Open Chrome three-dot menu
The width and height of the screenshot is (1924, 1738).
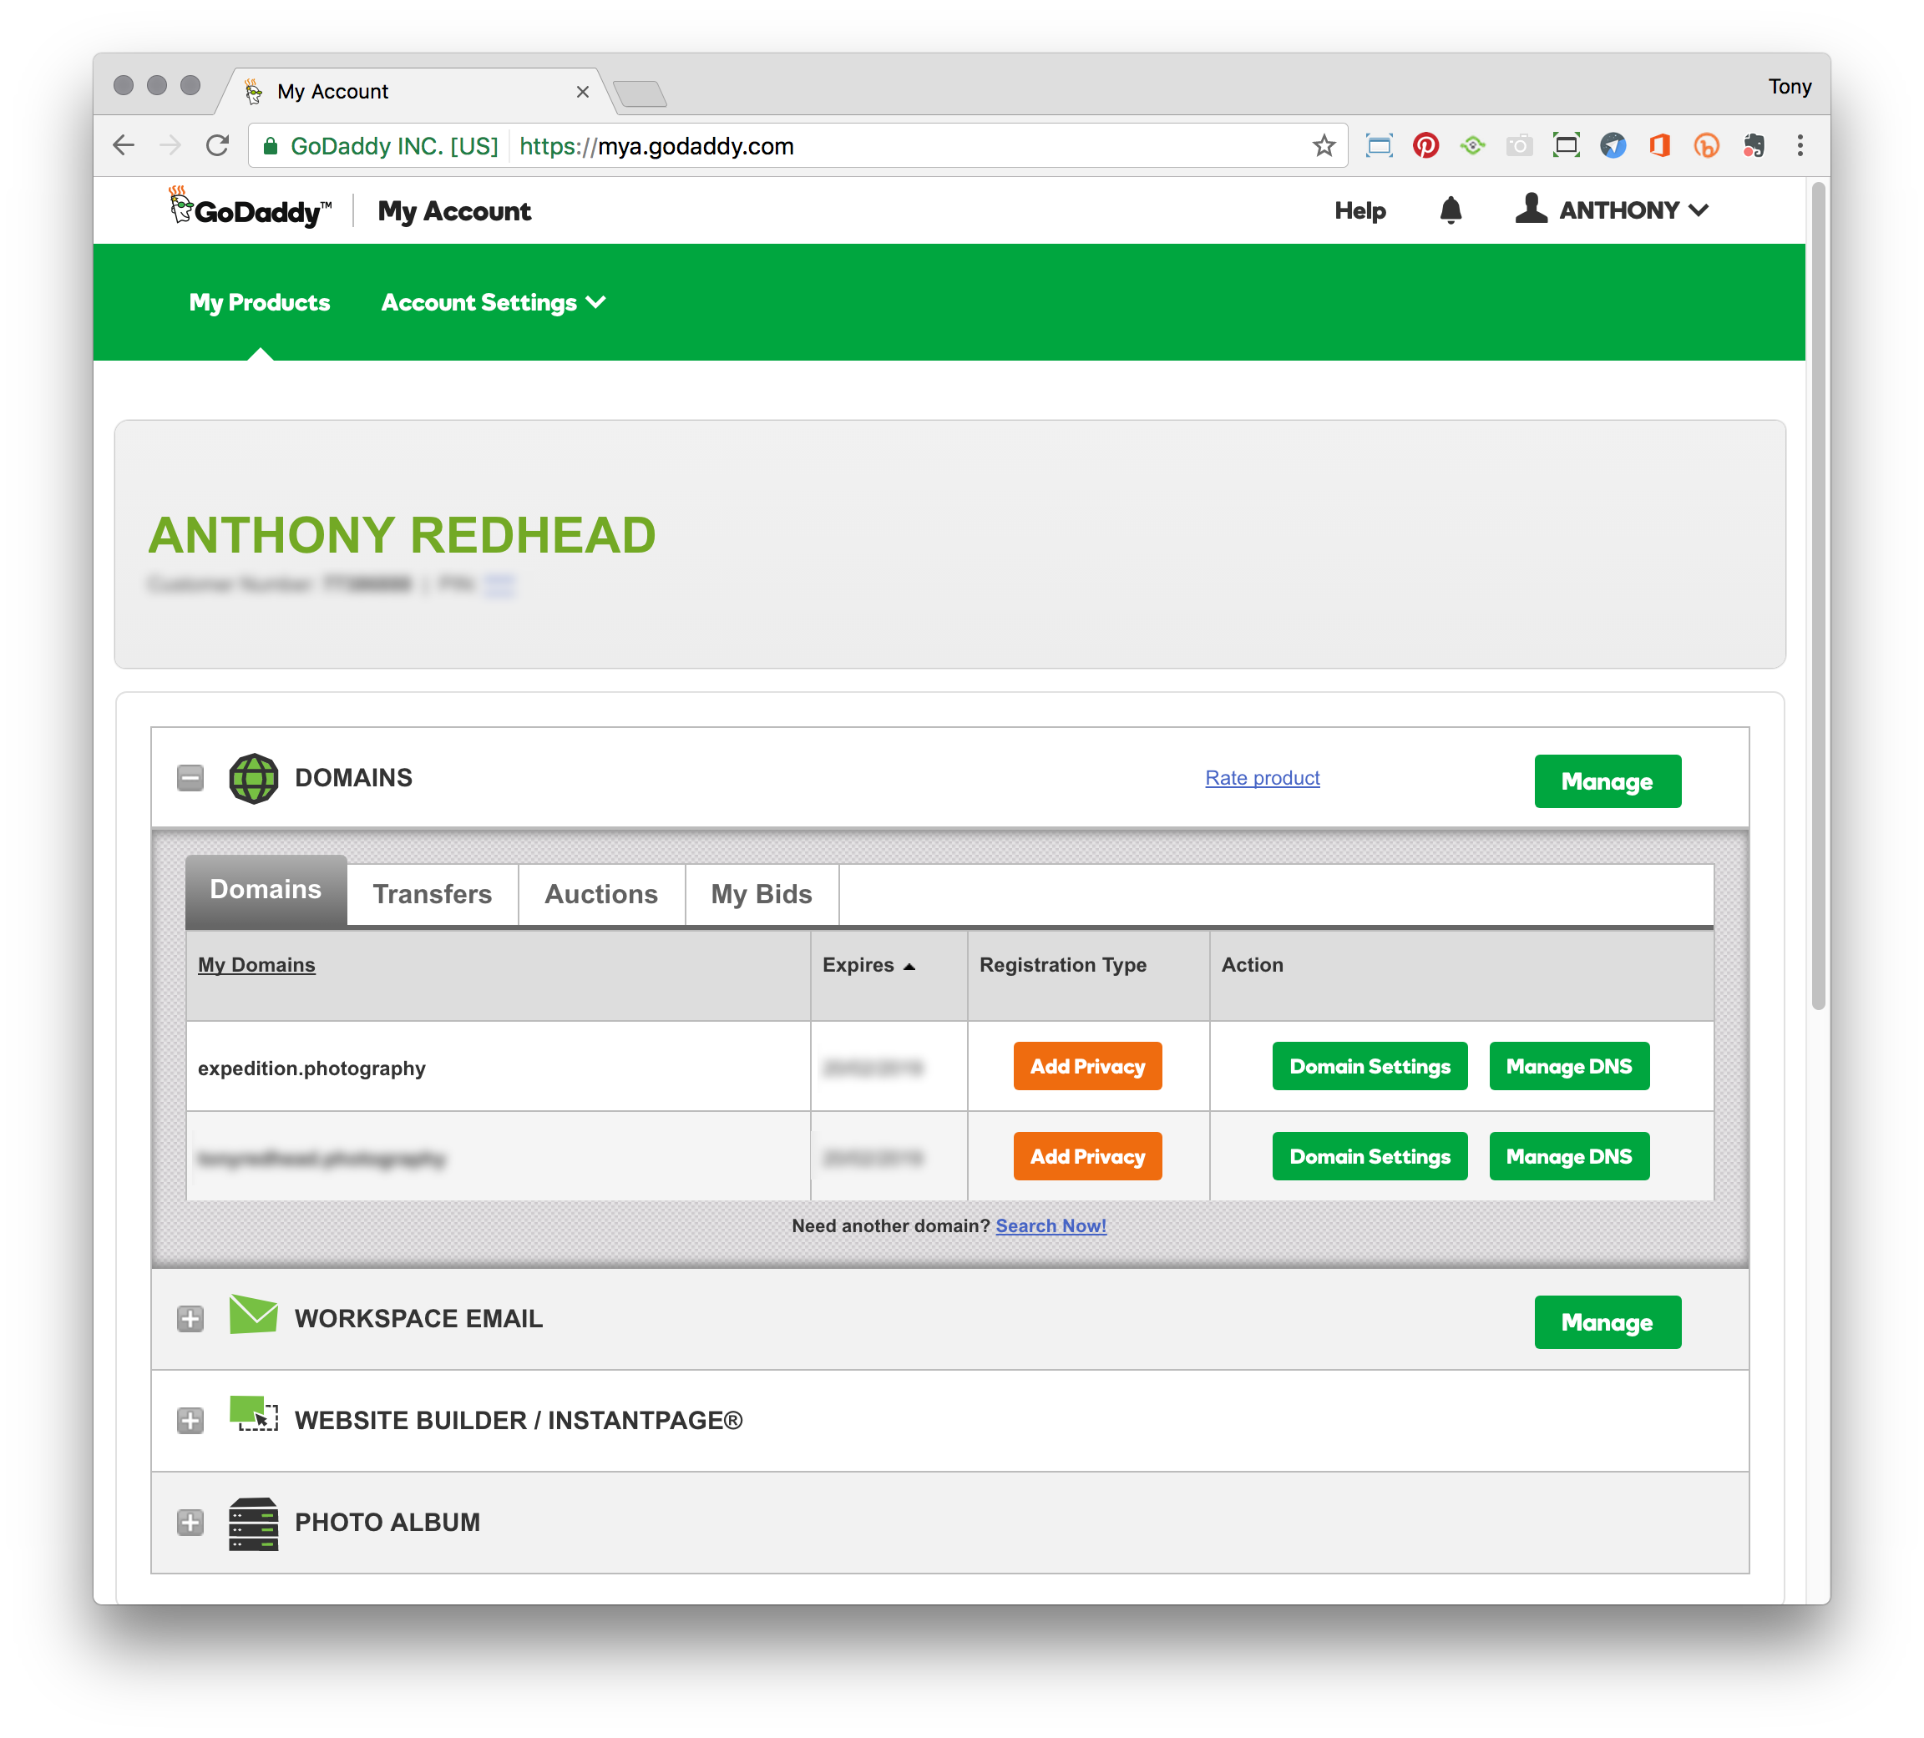(x=1800, y=146)
